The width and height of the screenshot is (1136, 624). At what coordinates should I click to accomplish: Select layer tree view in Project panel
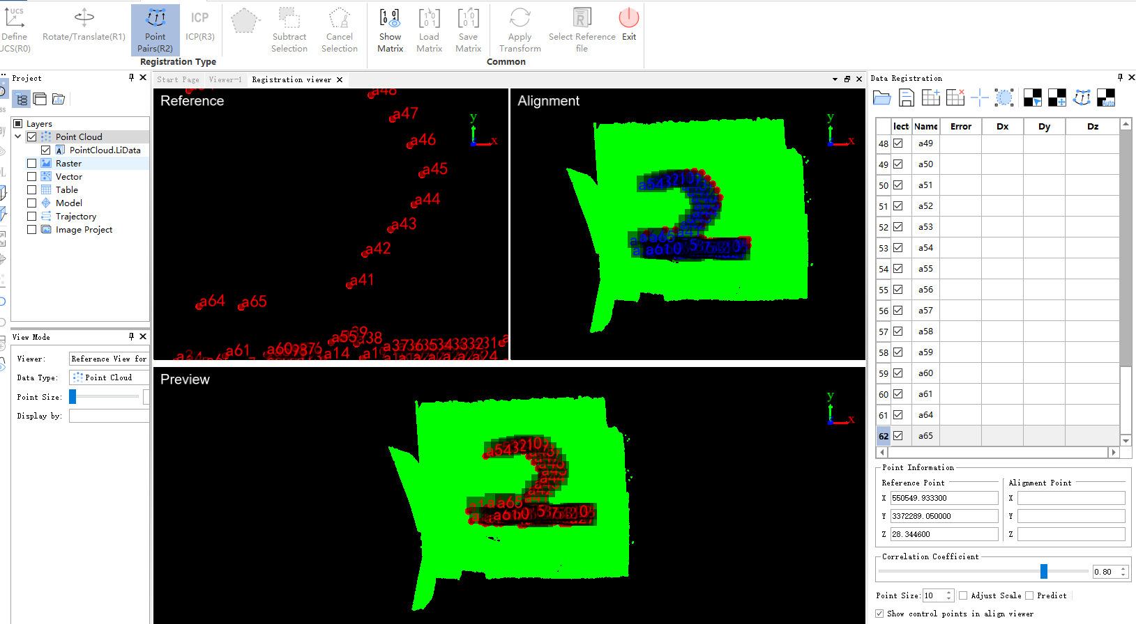[22, 100]
